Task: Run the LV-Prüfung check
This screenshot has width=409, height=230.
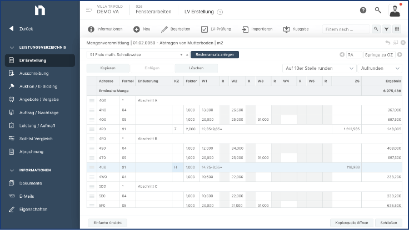Action: [x=205, y=29]
